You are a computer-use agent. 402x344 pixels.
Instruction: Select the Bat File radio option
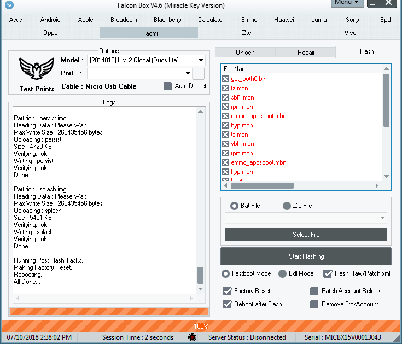[x=234, y=206]
